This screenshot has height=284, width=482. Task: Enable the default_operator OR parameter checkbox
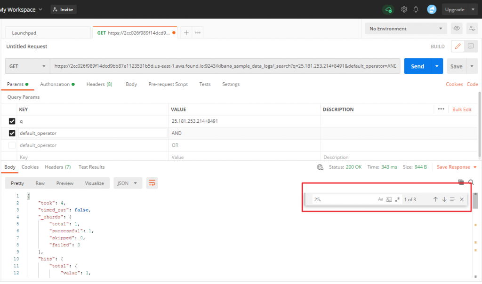point(12,145)
